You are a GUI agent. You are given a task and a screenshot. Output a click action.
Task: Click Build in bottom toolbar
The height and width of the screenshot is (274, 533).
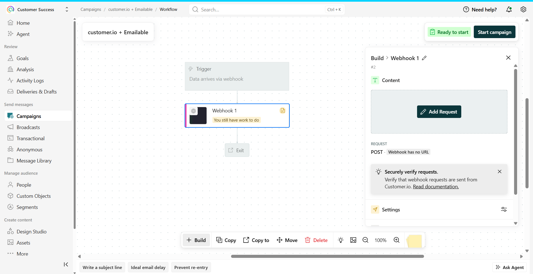pyautogui.click(x=196, y=240)
